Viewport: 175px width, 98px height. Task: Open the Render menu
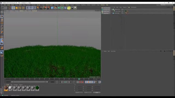pos(39,5)
